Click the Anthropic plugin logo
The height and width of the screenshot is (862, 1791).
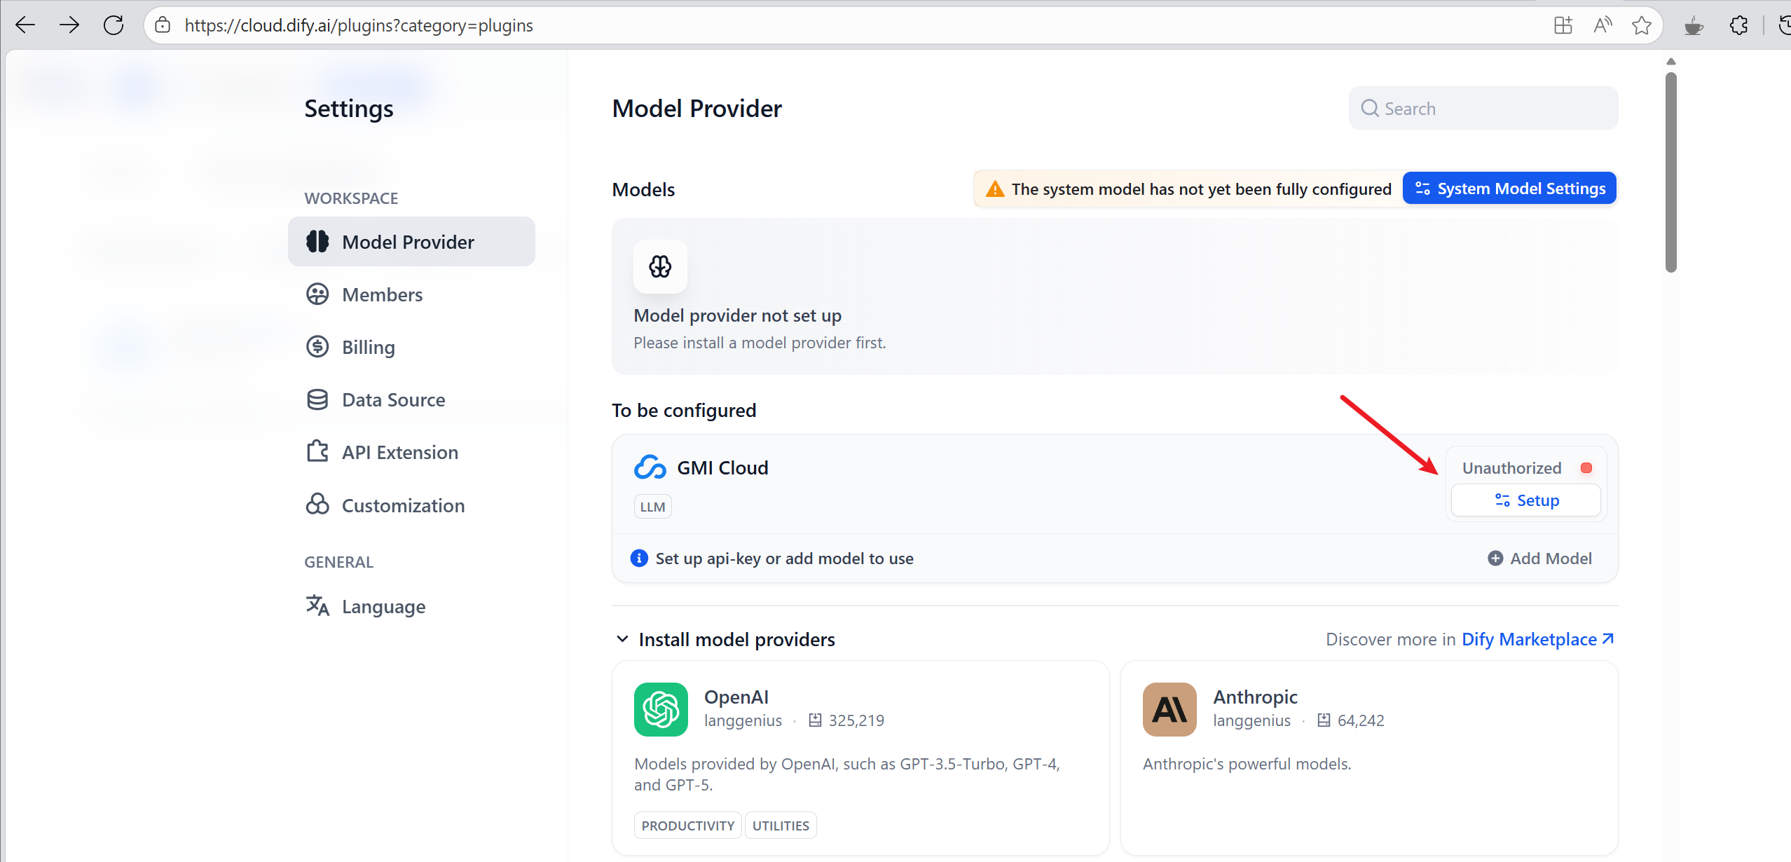1168,709
